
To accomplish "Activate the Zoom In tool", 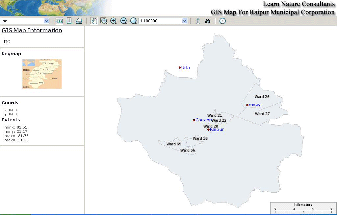I will [114, 21].
